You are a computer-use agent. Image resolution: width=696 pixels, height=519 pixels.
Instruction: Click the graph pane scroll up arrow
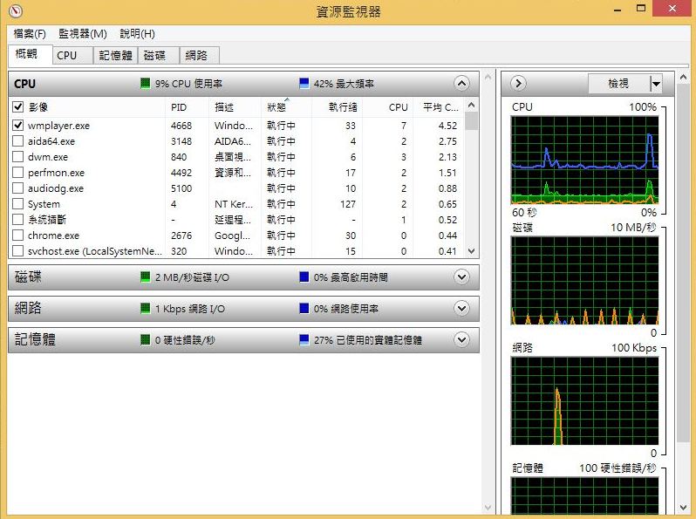point(684,77)
